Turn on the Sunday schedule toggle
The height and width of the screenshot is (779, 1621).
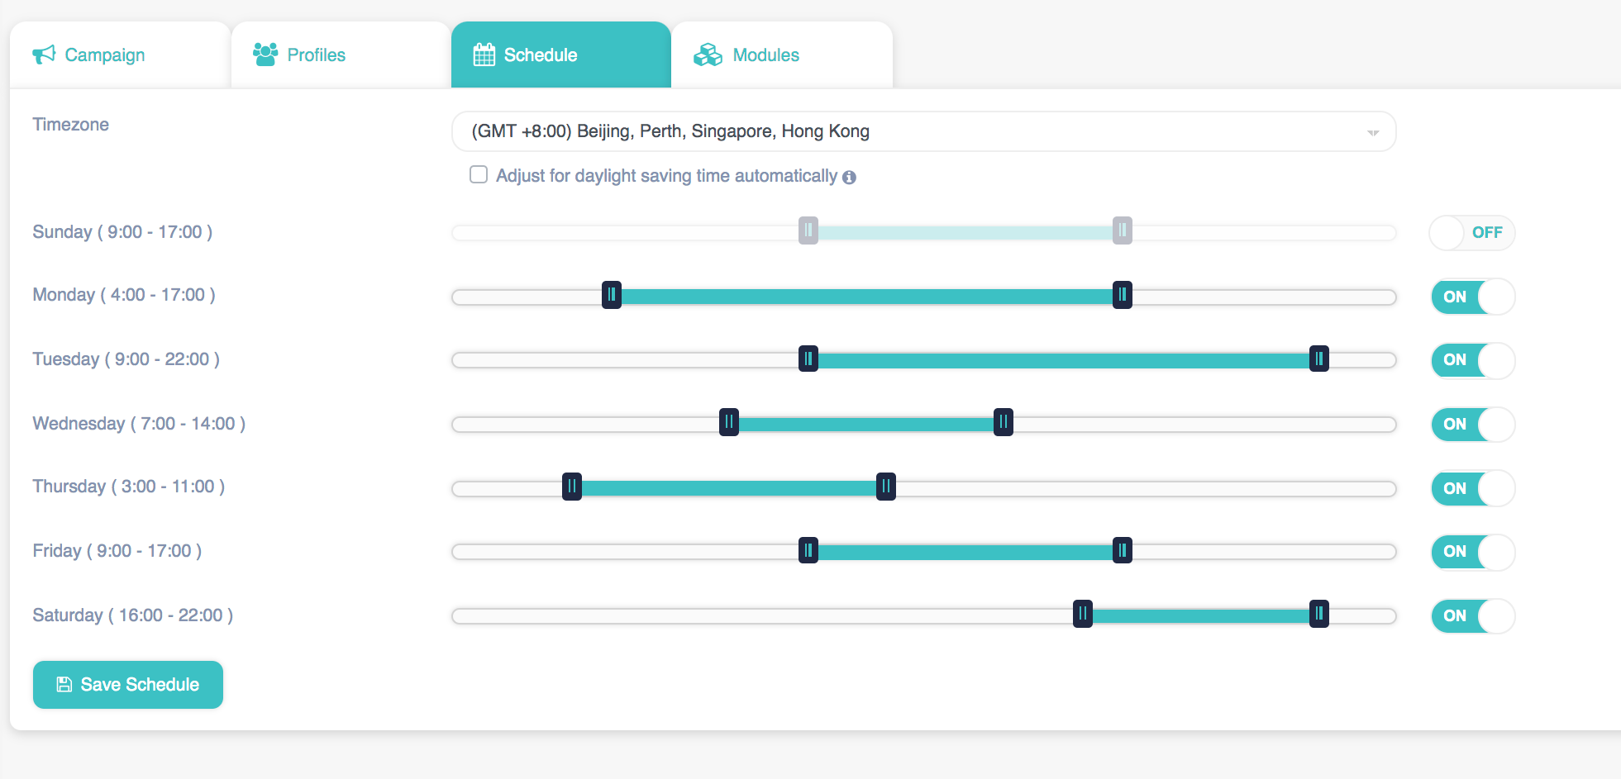pyautogui.click(x=1471, y=233)
